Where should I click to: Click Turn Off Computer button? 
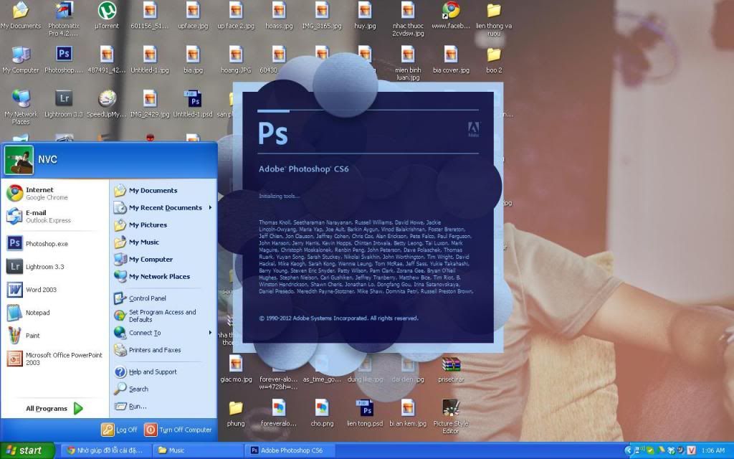coord(178,430)
